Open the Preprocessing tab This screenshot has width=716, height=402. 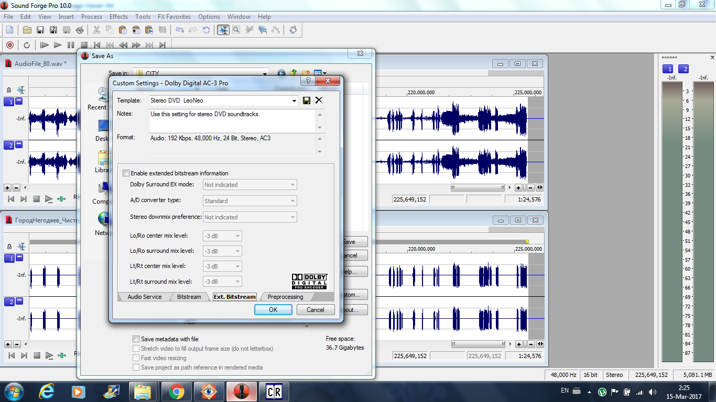(x=285, y=297)
